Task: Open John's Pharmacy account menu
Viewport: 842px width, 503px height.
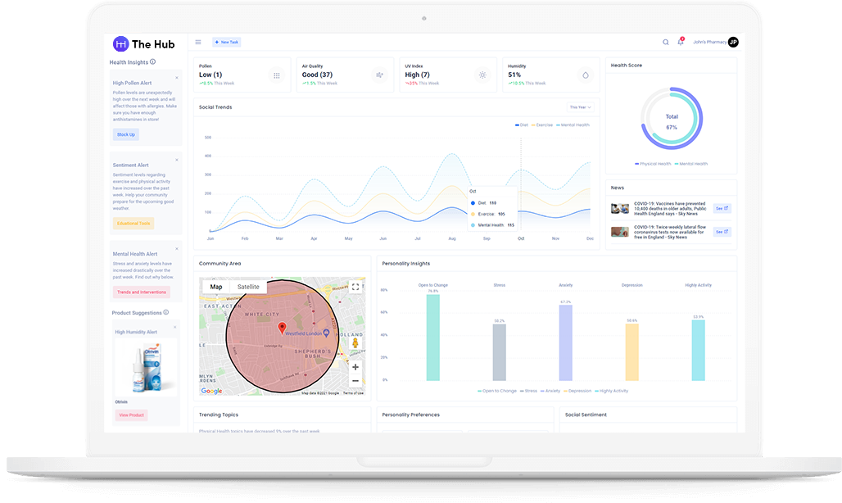Action: click(x=715, y=42)
